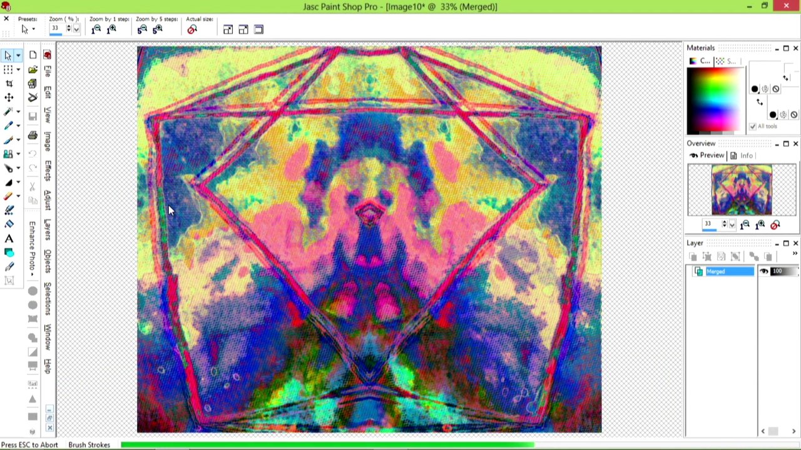
Task: Select the Pen tool
Action: pyautogui.click(x=9, y=267)
